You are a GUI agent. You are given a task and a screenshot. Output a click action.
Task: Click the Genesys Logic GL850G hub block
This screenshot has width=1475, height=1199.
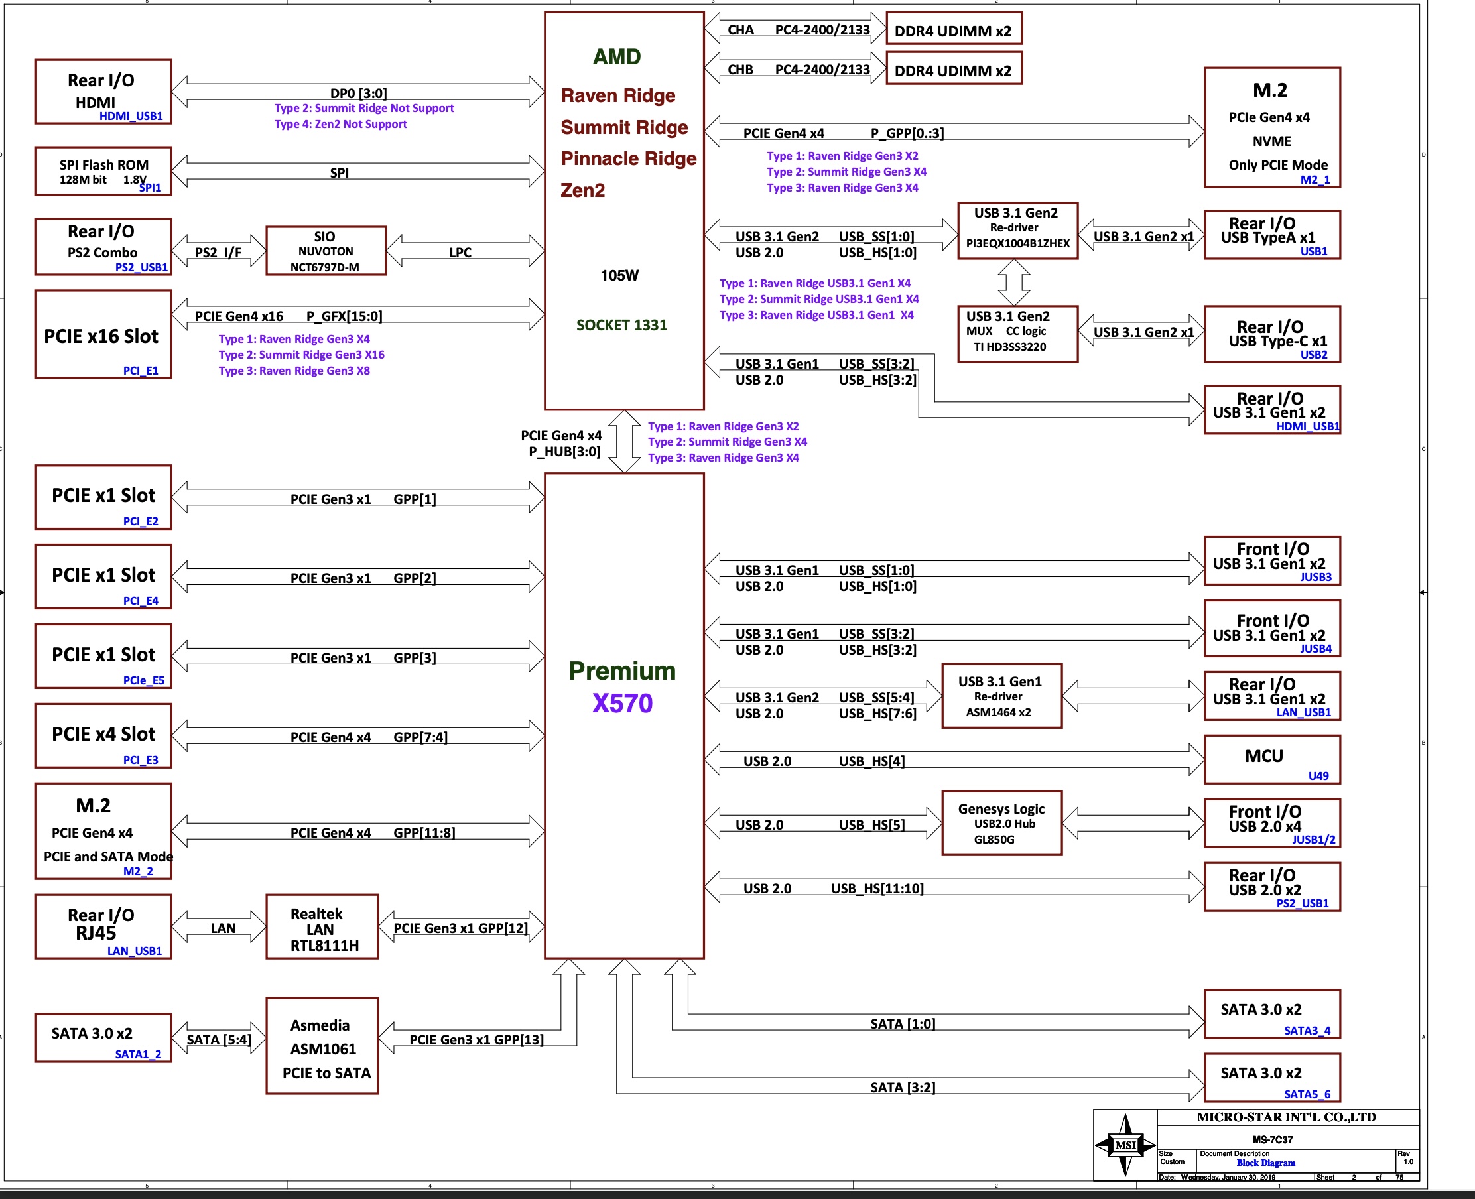pyautogui.click(x=1001, y=823)
